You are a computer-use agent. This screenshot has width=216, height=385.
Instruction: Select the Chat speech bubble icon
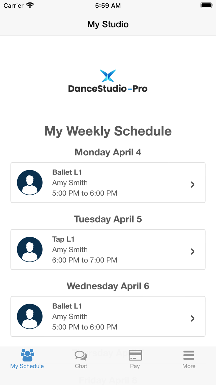tap(81, 355)
